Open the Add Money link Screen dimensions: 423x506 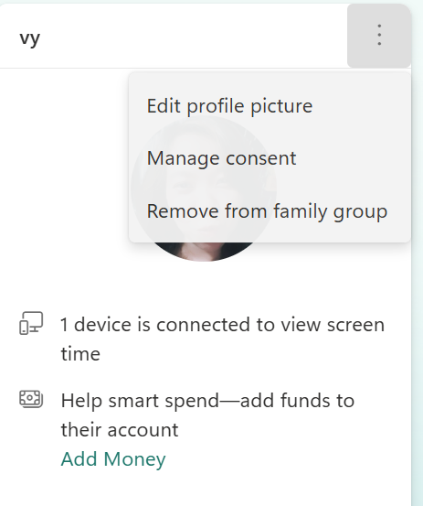point(113,458)
